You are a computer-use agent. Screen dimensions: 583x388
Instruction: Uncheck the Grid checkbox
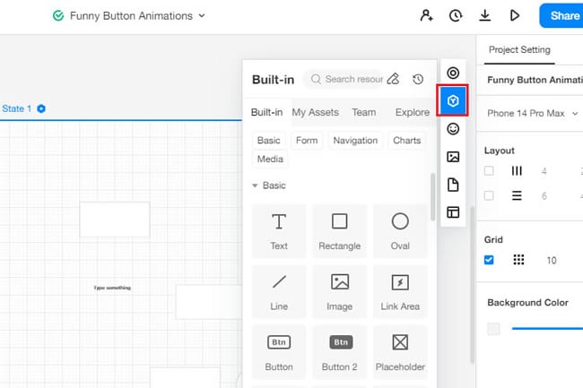(x=489, y=260)
